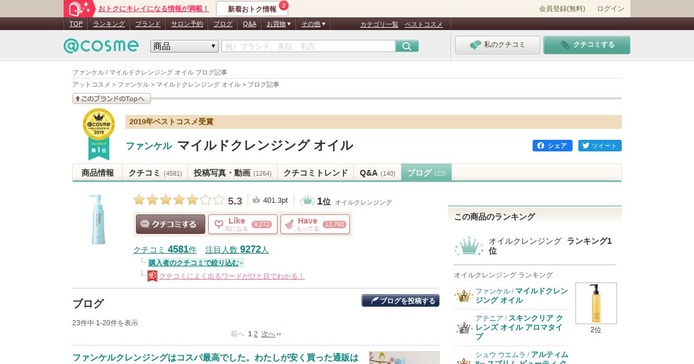The height and width of the screenshot is (364, 694).
Task: Click into the search text field
Action: point(308,46)
